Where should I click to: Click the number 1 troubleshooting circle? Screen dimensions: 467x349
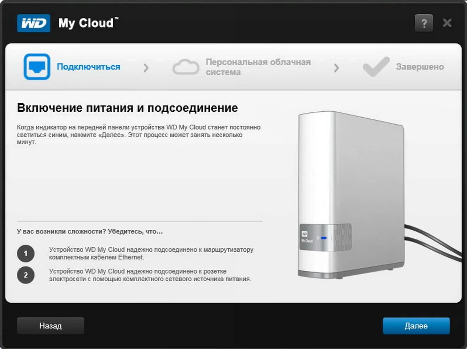pos(25,253)
